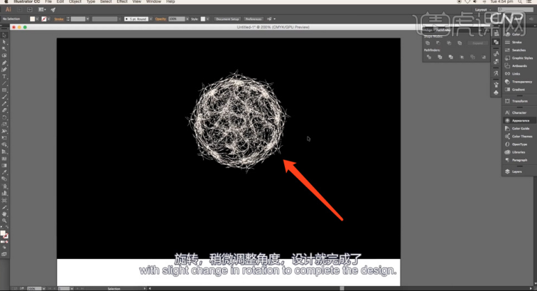Switch to the Pathfinder tab
This screenshot has width=537, height=291.
(x=443, y=30)
